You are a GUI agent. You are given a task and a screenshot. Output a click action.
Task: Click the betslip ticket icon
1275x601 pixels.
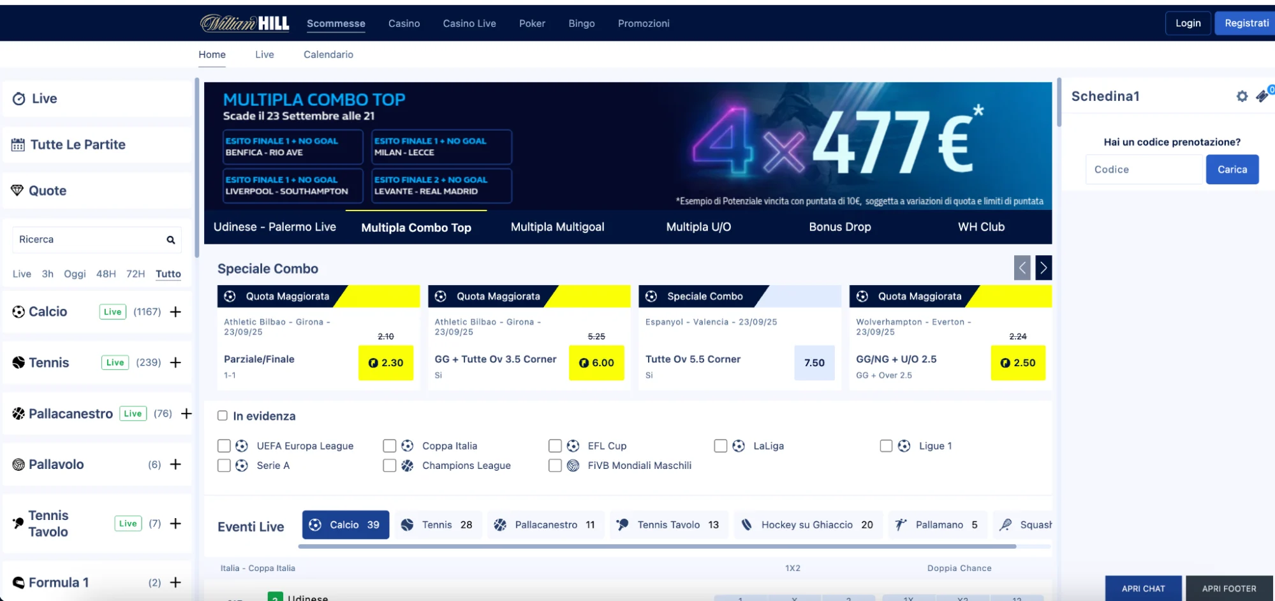pos(1262,96)
